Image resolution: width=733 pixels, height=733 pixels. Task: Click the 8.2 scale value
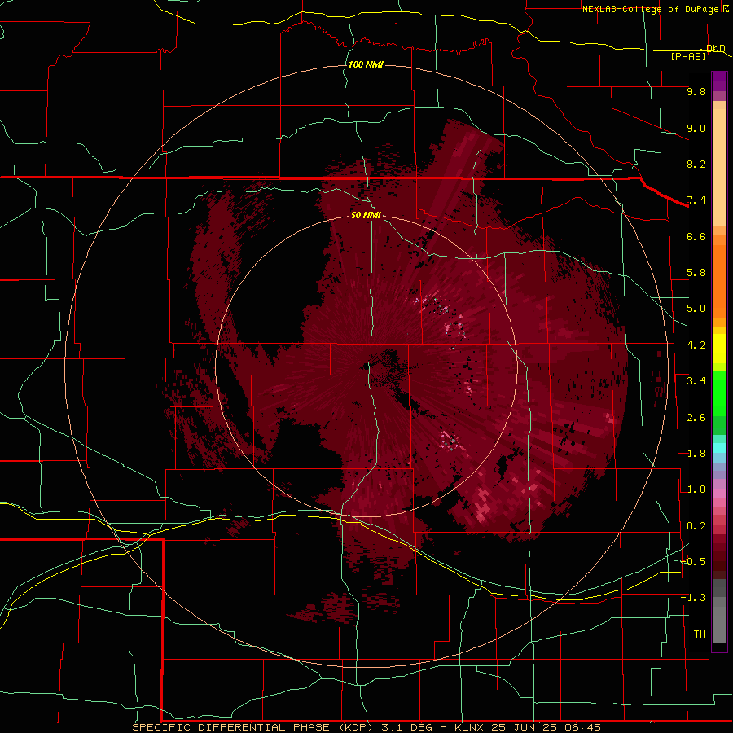pyautogui.click(x=696, y=164)
